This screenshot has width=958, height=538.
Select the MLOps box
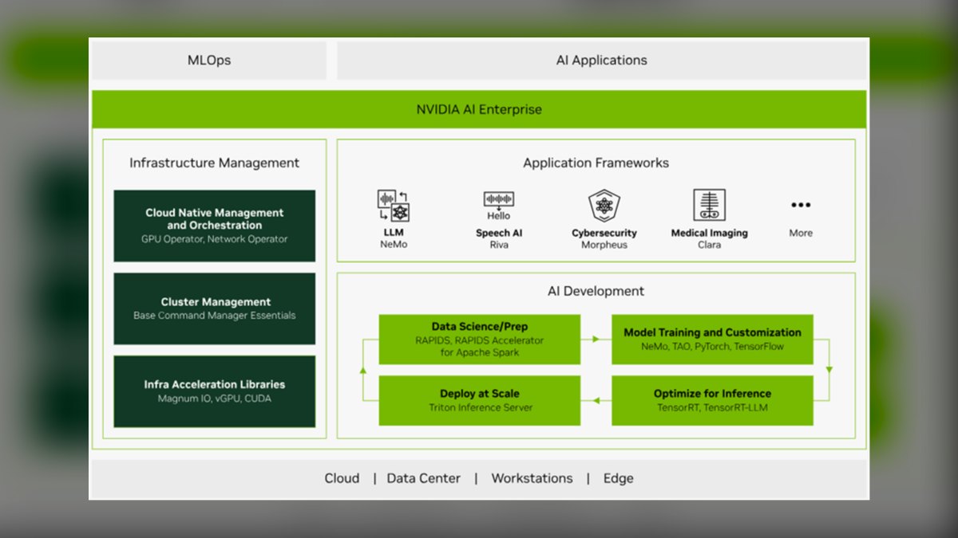coord(209,61)
